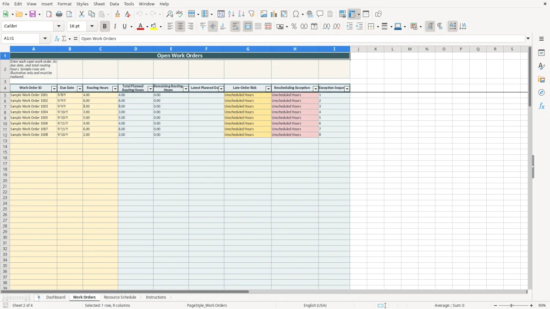Insert an image
The height and width of the screenshot is (309, 550).
coord(264,14)
